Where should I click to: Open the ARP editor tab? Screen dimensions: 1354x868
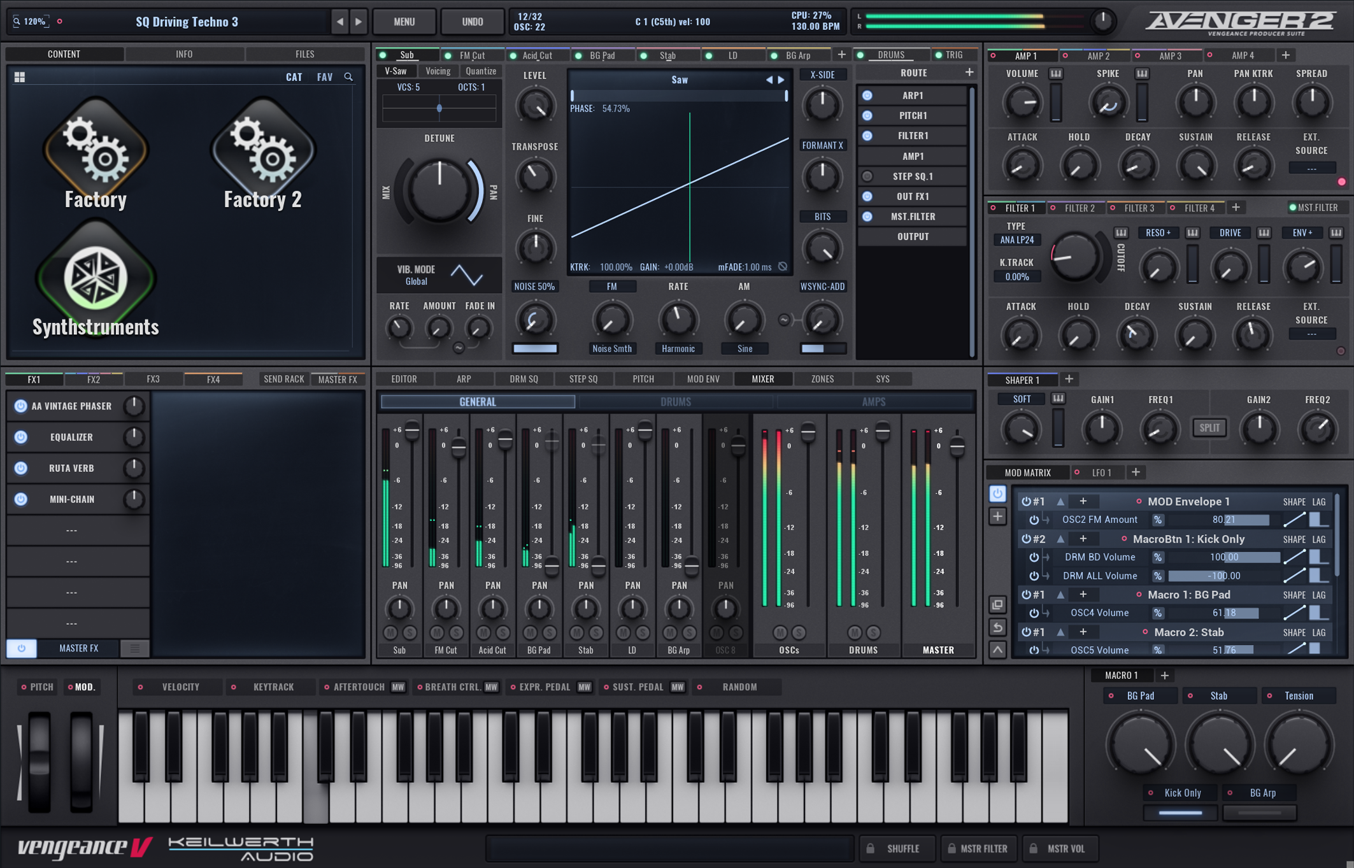[464, 379]
